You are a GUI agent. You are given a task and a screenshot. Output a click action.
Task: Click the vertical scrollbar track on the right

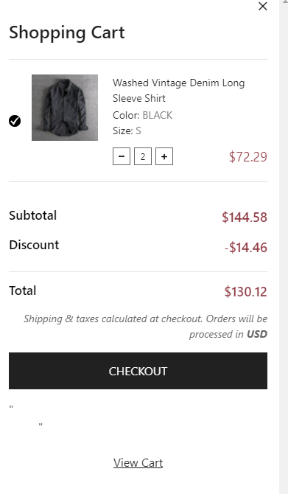tap(284, 247)
